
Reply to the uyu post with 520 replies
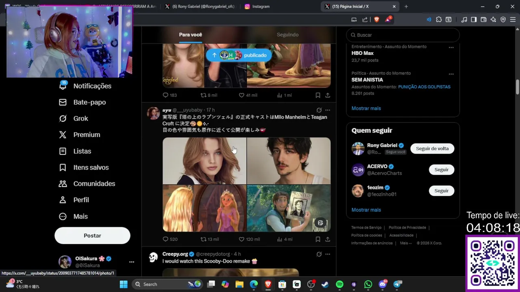tap(170, 239)
